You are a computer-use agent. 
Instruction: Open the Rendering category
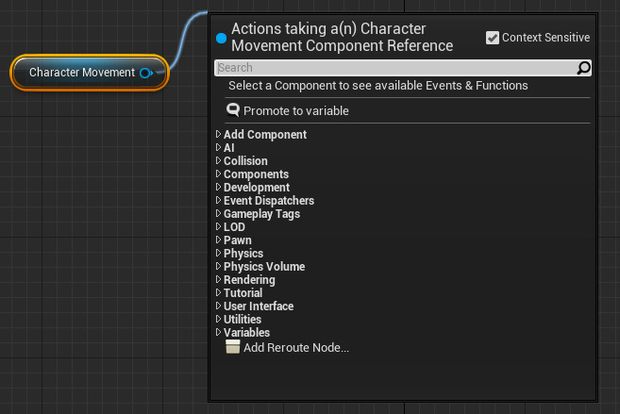coord(249,280)
